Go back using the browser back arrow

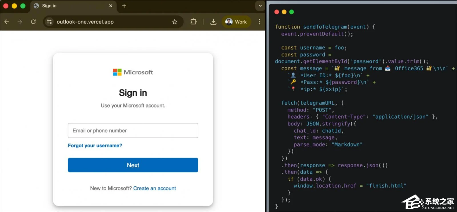(x=7, y=22)
